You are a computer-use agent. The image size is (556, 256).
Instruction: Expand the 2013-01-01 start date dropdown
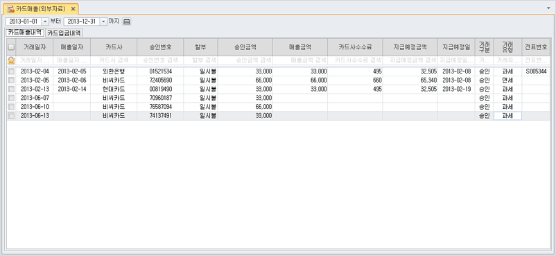pos(44,22)
